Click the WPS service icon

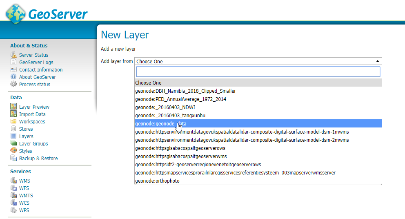coord(13,210)
